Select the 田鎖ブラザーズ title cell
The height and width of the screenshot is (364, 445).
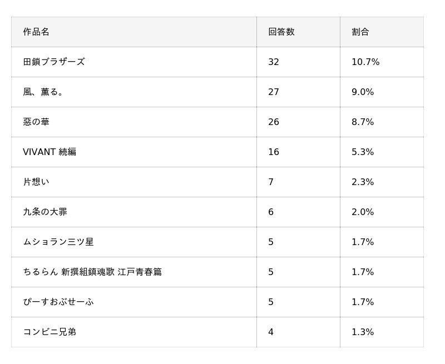[x=54, y=62]
